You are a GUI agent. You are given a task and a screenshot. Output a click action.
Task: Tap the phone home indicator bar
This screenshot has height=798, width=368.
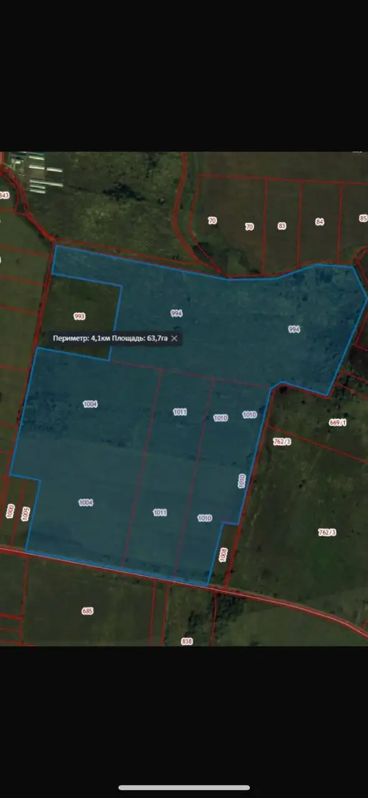pyautogui.click(x=184, y=787)
